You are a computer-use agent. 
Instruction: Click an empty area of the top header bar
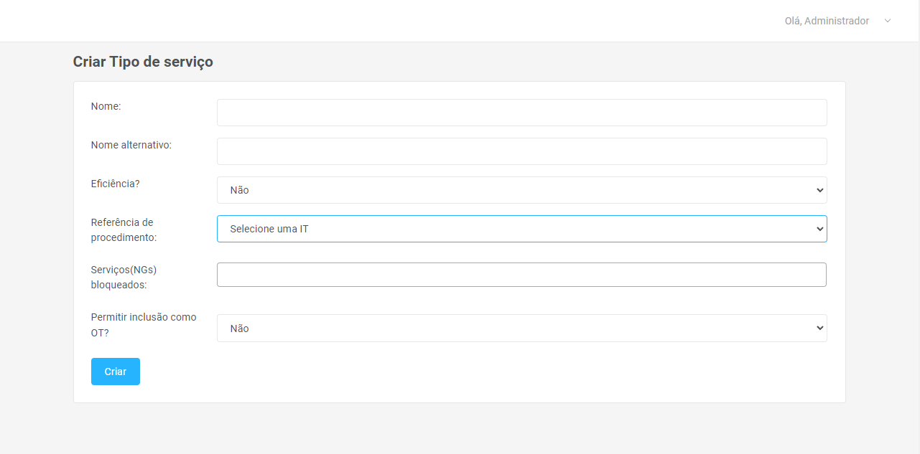pos(431,21)
